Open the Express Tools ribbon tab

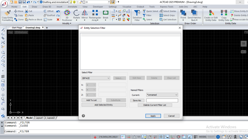(x=166, y=7)
